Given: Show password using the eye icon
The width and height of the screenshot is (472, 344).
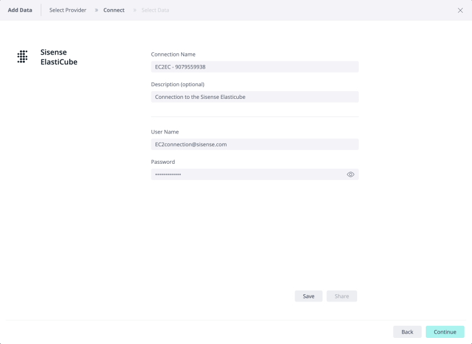Looking at the screenshot, I should [351, 175].
